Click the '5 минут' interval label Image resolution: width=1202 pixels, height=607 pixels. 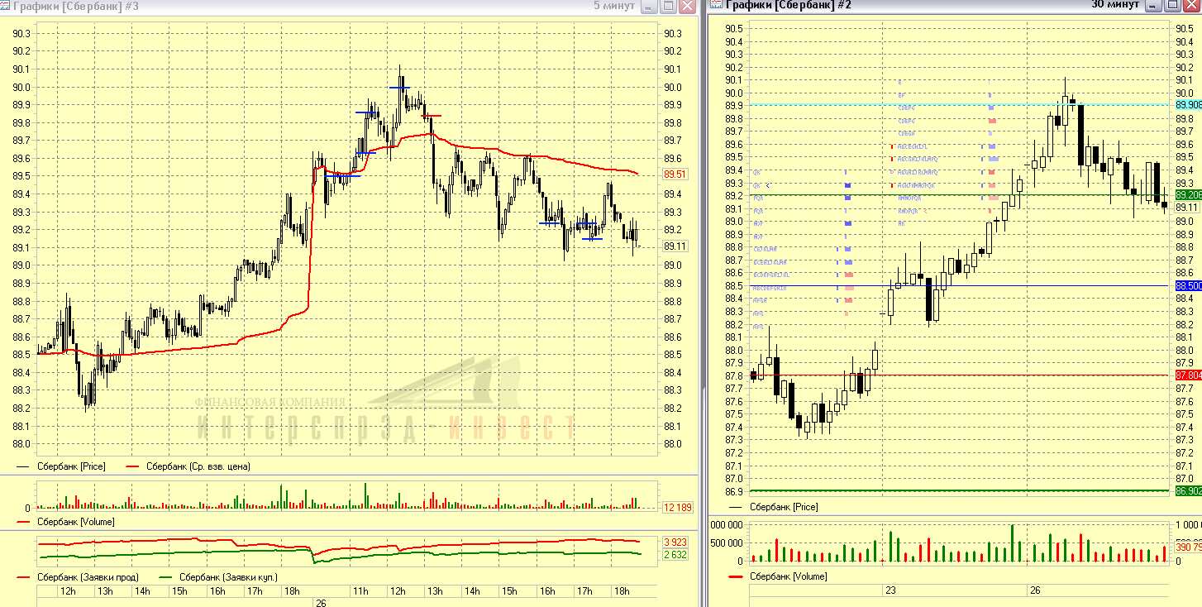coord(614,6)
